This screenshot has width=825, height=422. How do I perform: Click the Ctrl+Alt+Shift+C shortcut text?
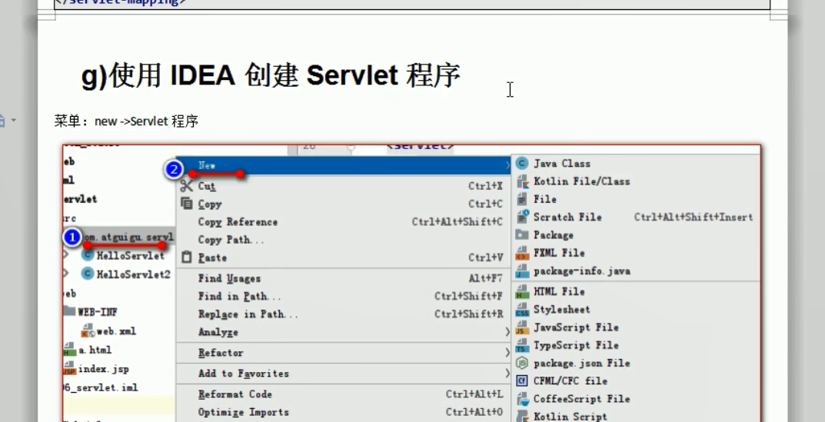(457, 221)
